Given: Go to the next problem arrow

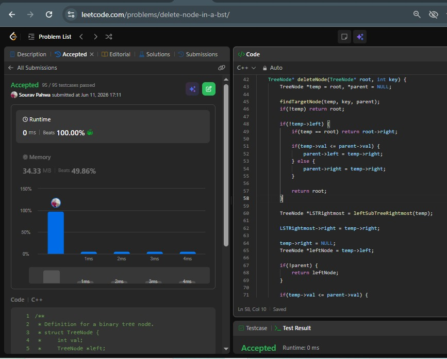Looking at the screenshot, I should (x=95, y=37).
